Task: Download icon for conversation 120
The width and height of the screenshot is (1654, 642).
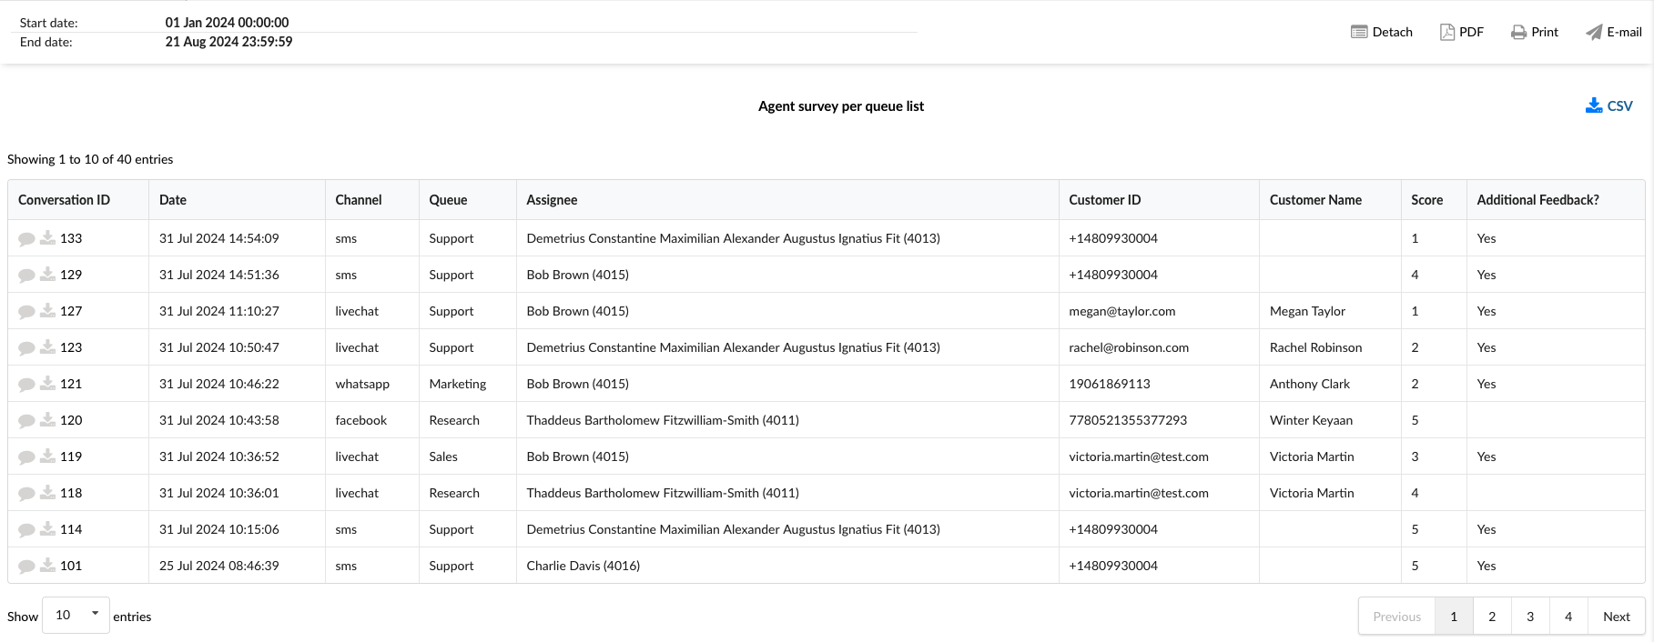Action: point(48,420)
